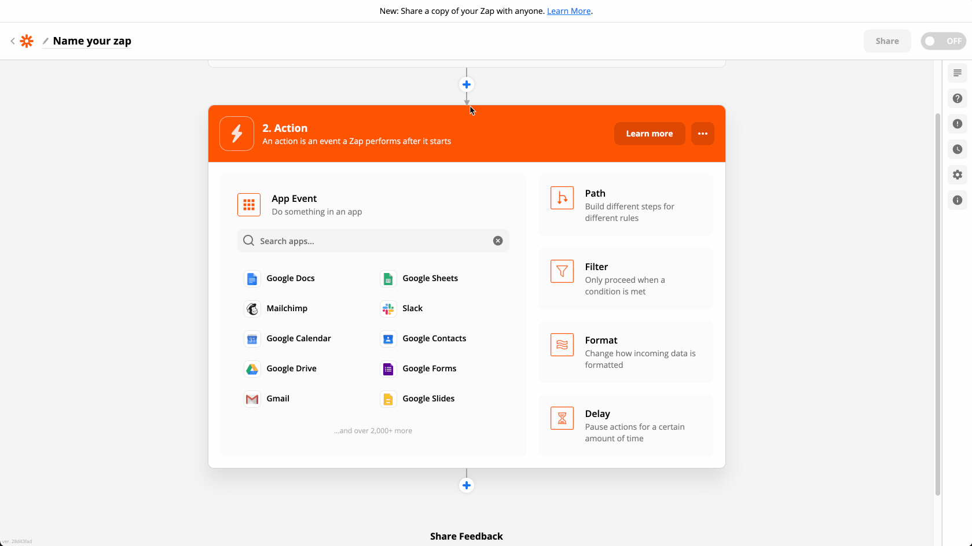Select the Google Sheets app icon
Viewport: 972px width, 546px height.
388,279
